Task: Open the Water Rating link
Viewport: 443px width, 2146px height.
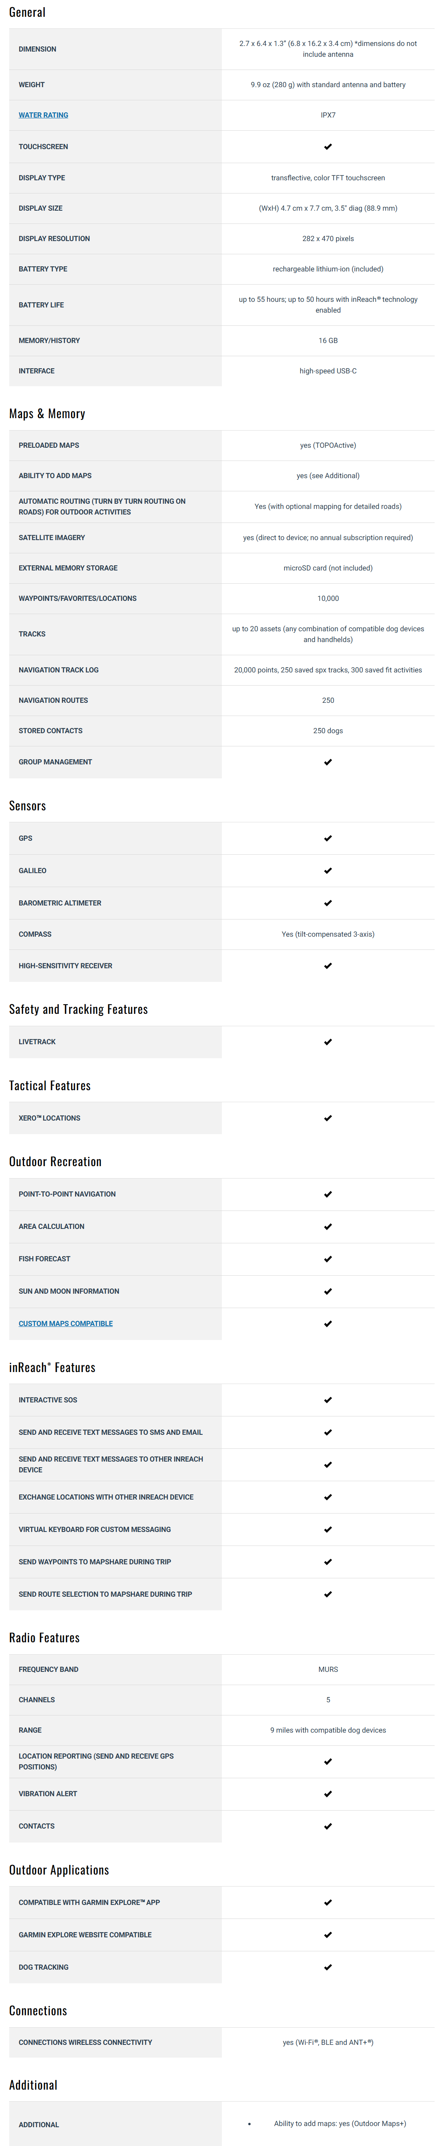Action: tap(43, 115)
